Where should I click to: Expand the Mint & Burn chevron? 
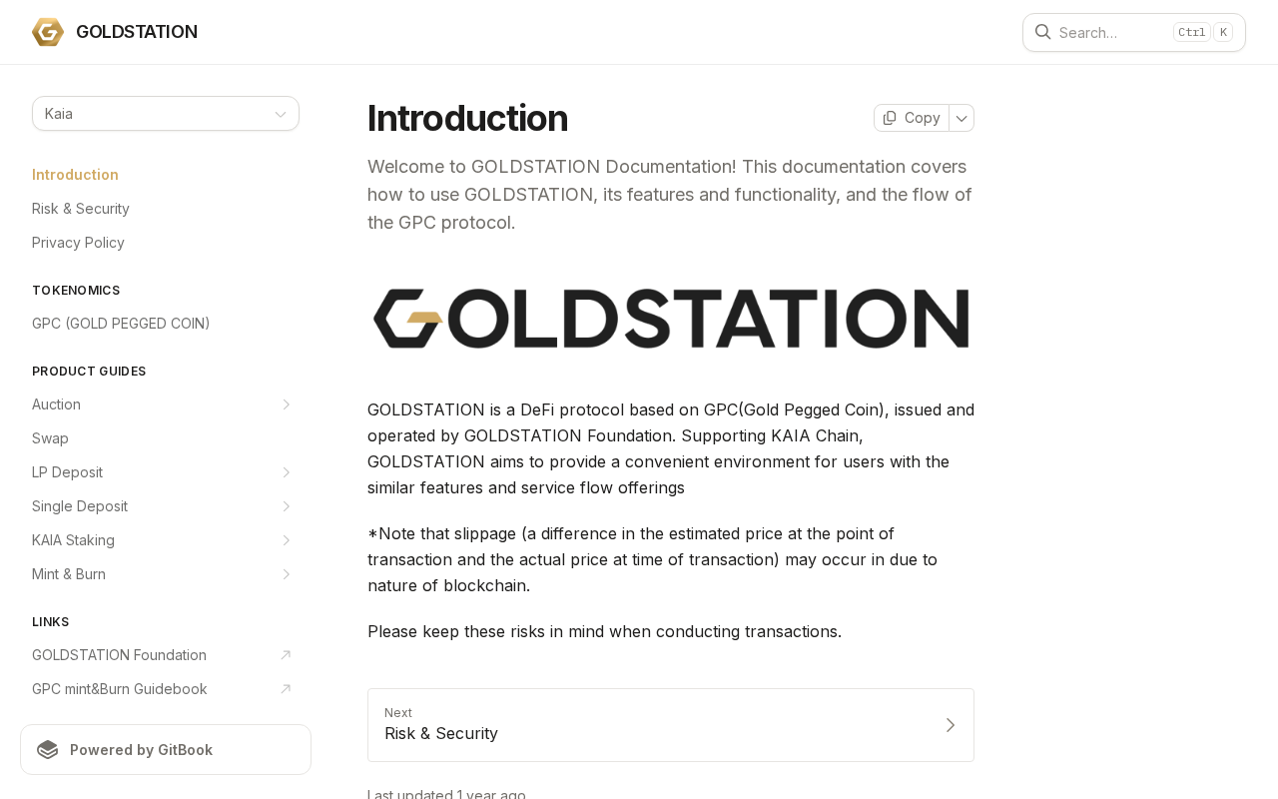pos(286,574)
